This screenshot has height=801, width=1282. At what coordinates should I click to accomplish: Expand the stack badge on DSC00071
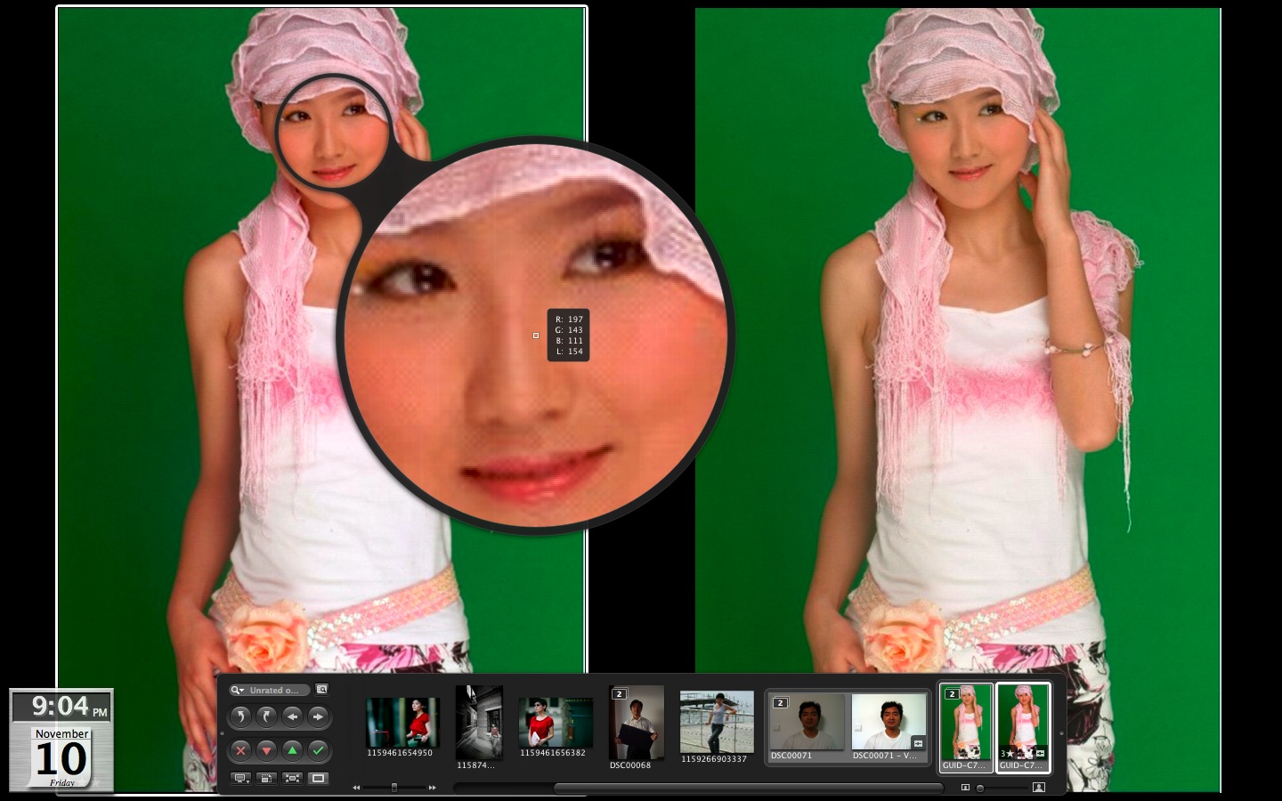781,703
